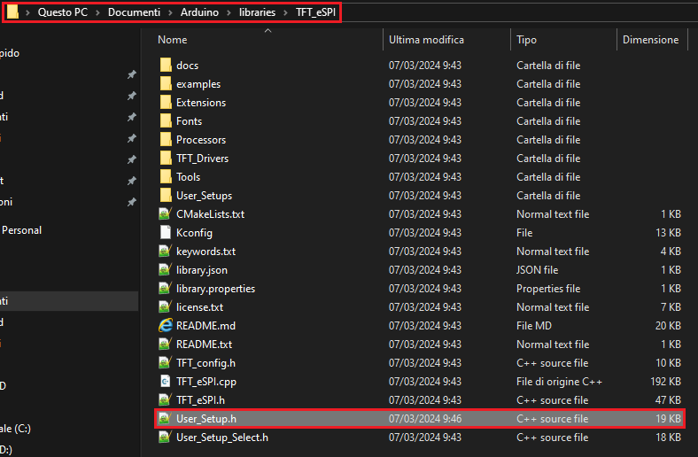Screen dimensions: 698x457
Task: Select the highlighted sidebar item ending in 'ti'
Action: [x=68, y=301]
